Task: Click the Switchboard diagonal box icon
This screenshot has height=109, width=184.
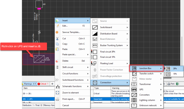Action: pyautogui.click(x=95, y=27)
